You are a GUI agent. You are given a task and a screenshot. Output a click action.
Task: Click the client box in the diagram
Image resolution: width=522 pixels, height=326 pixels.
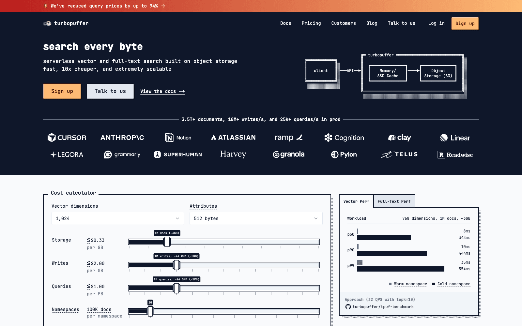(x=321, y=70)
